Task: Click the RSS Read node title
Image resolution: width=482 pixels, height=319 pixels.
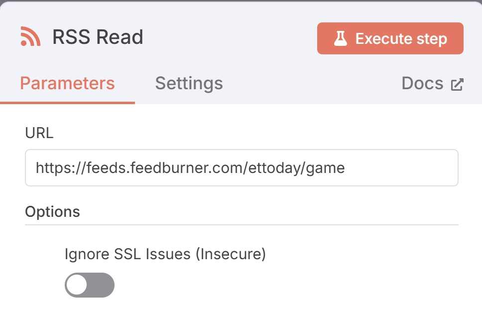Action: click(98, 37)
